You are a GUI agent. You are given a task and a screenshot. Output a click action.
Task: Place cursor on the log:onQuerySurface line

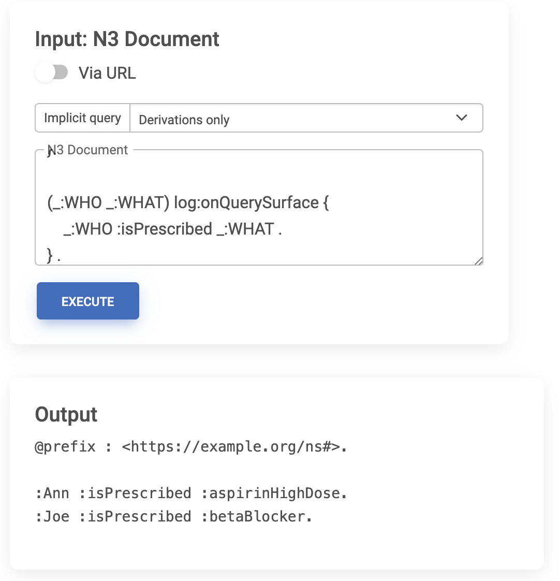pos(188,202)
